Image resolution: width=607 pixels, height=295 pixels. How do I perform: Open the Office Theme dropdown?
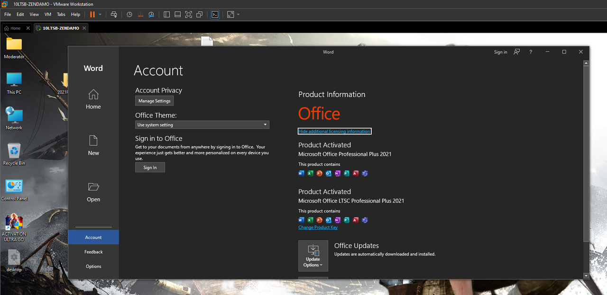coord(202,125)
